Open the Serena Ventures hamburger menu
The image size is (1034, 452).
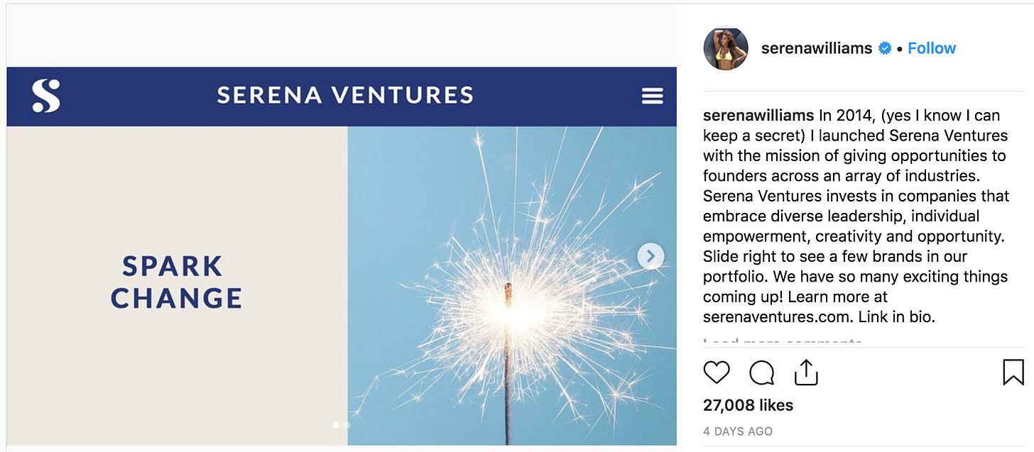[x=652, y=97]
